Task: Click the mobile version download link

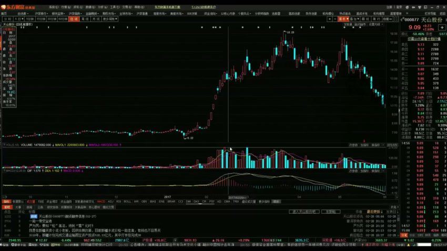Action: [x=167, y=7]
